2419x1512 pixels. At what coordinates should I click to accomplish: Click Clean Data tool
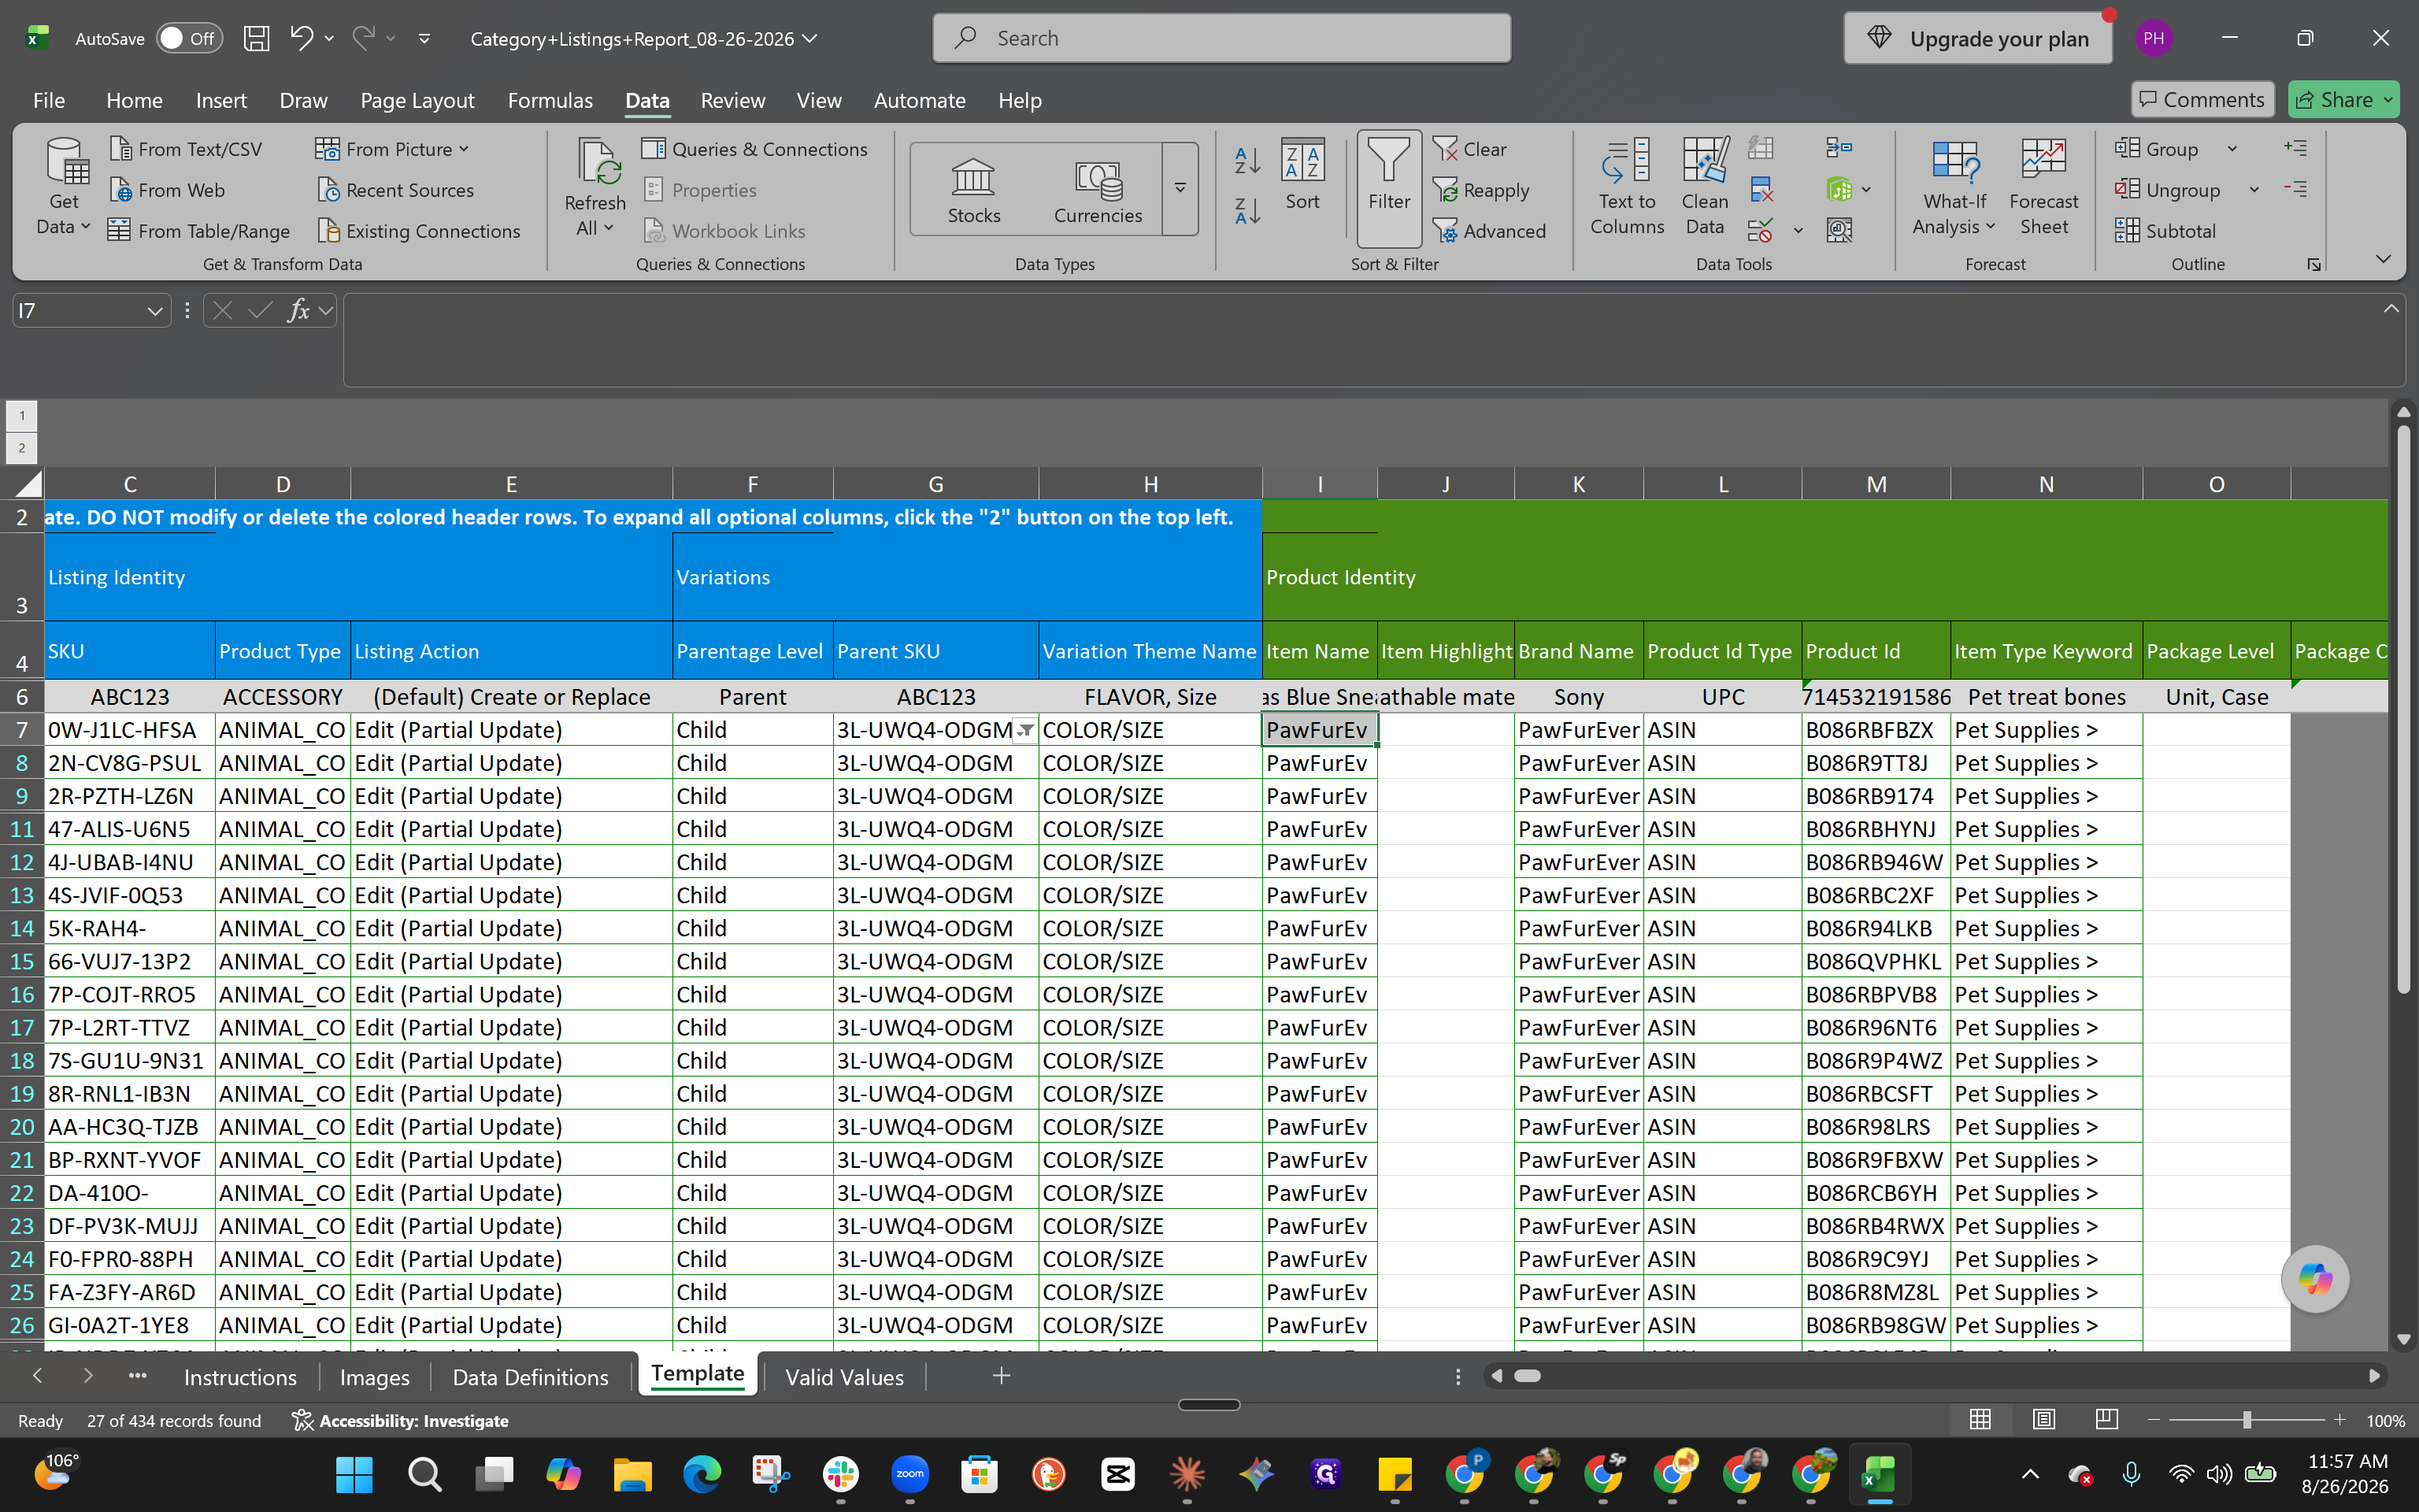(1704, 187)
